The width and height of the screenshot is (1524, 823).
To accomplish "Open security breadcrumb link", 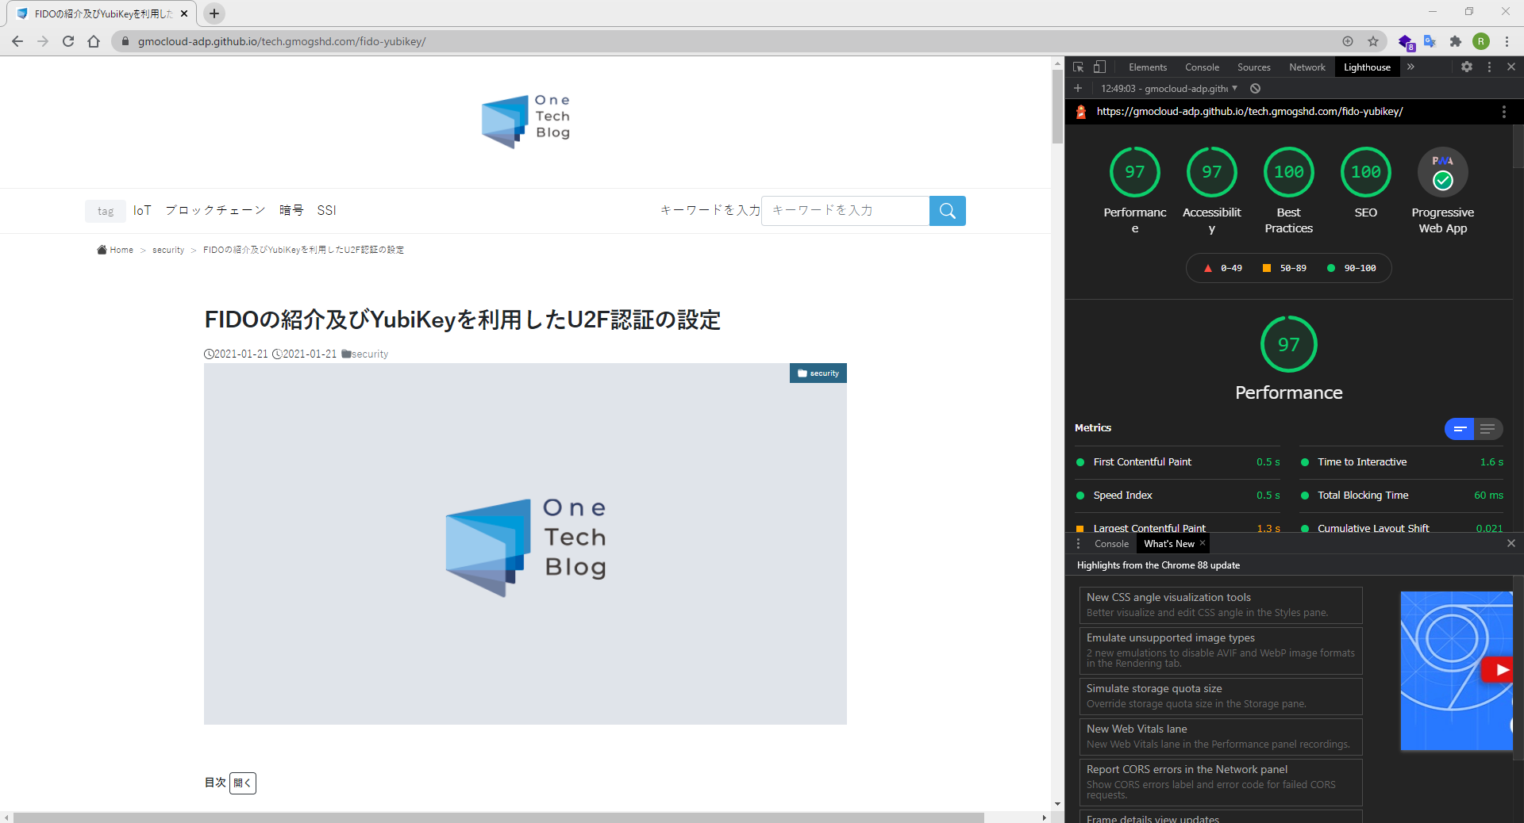I will 168,250.
